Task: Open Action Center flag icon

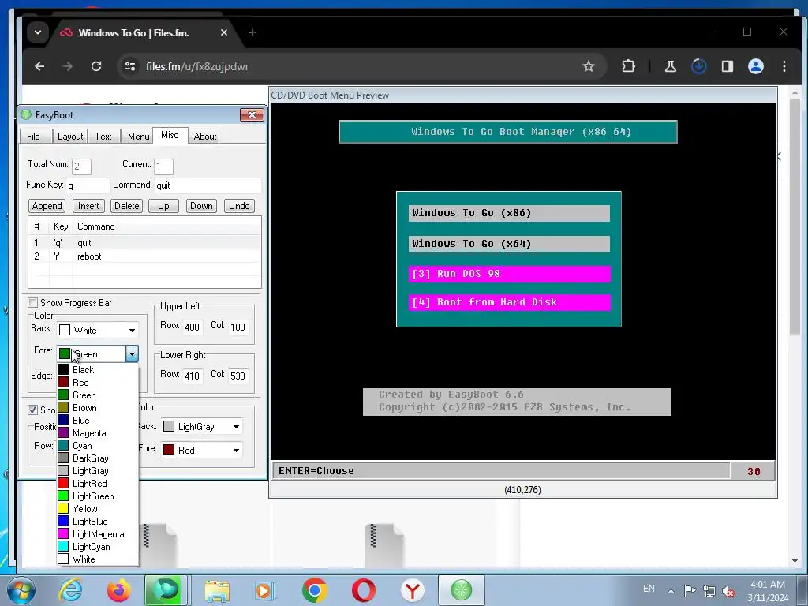Action: [x=690, y=590]
